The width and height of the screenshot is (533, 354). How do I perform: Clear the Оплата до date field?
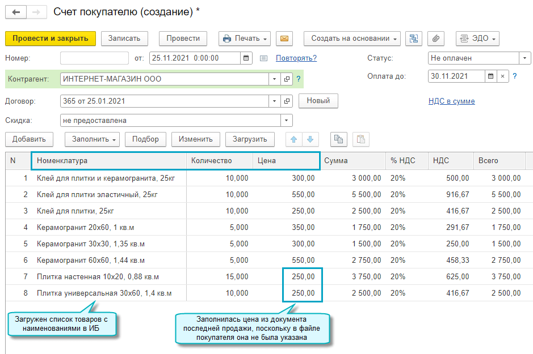(502, 76)
